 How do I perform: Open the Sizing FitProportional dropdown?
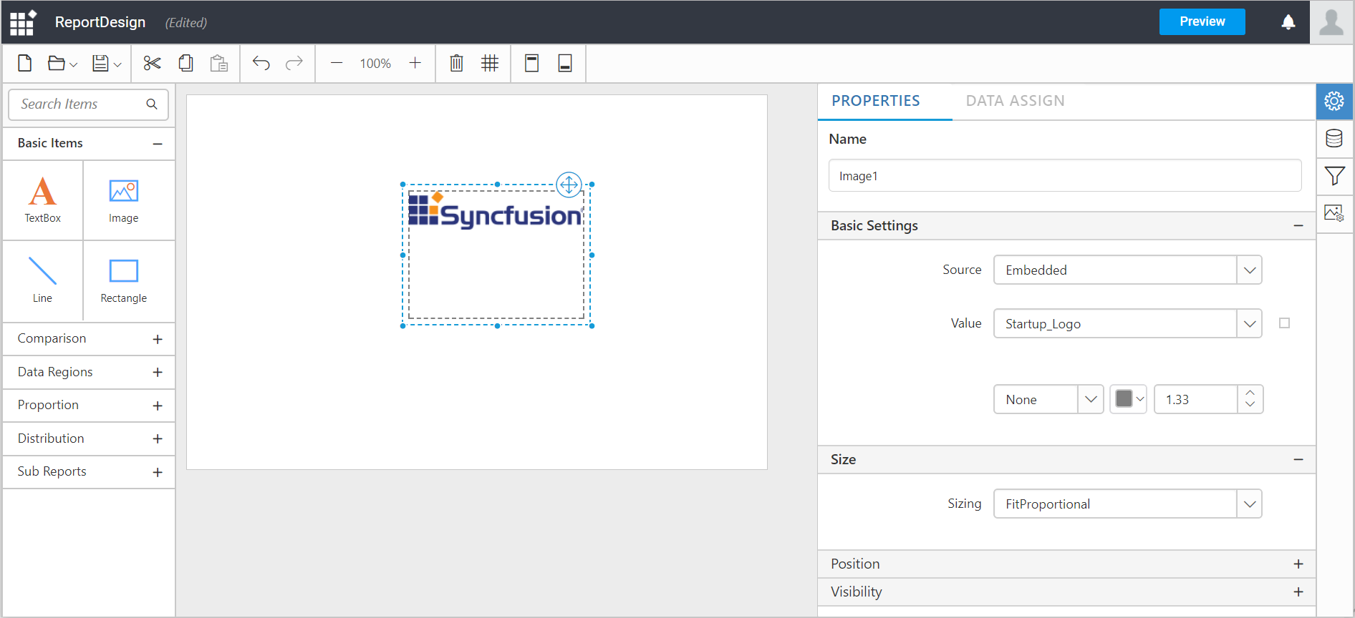[x=1127, y=504]
